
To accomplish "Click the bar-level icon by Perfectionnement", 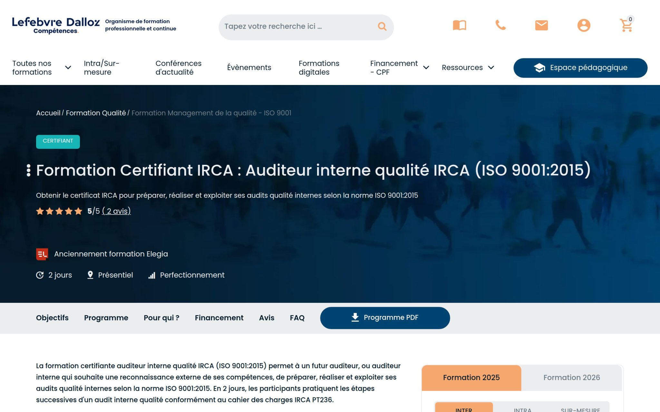I will (x=152, y=276).
